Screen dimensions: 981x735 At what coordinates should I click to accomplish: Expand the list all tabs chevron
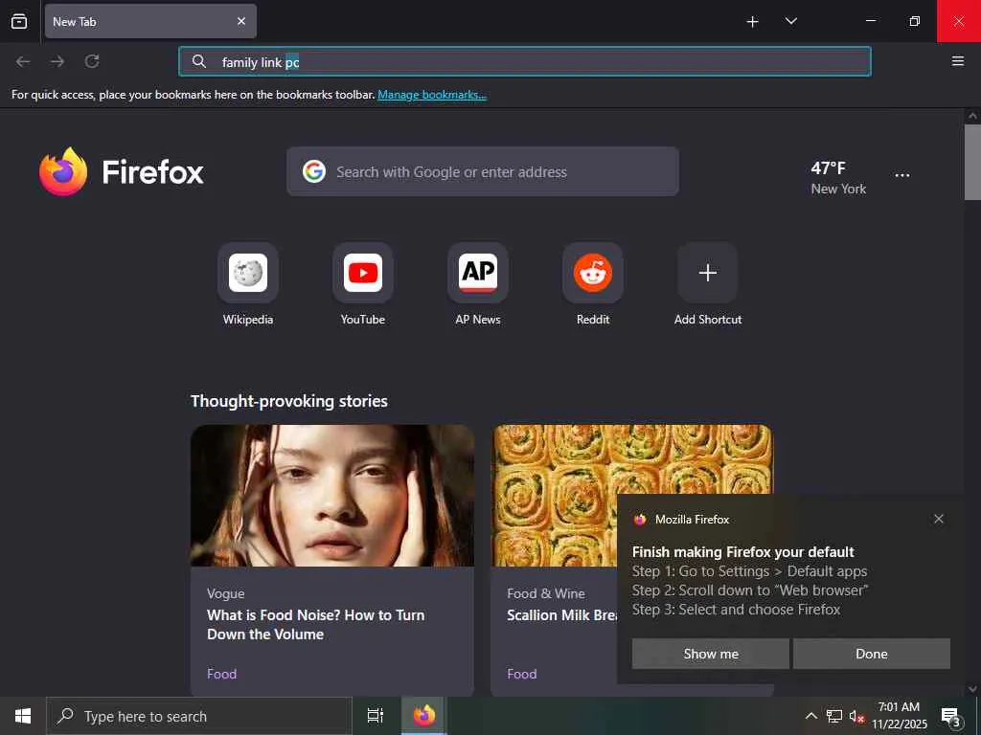[x=790, y=21]
